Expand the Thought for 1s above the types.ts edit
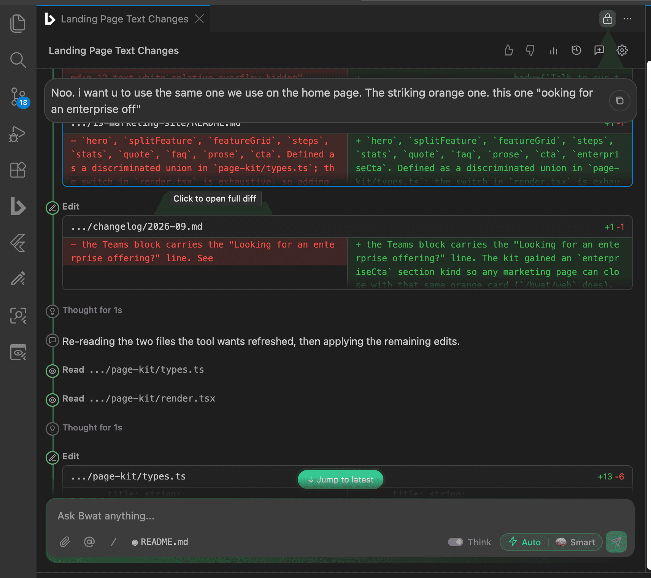This screenshot has height=578, width=651. [x=92, y=428]
